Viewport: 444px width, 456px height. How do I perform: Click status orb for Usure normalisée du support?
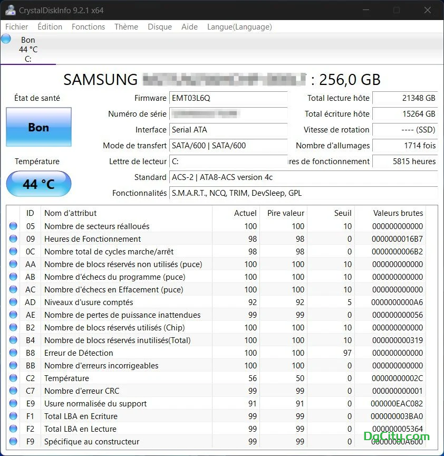tap(13, 404)
